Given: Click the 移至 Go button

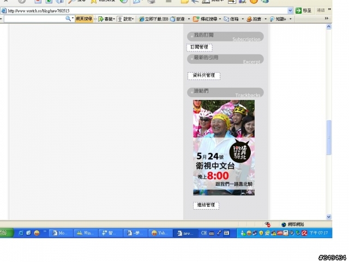Looking at the screenshot, I should 304,10.
